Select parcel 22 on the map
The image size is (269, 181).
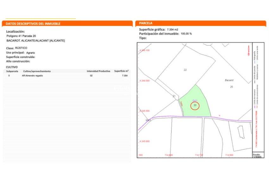[185, 70]
